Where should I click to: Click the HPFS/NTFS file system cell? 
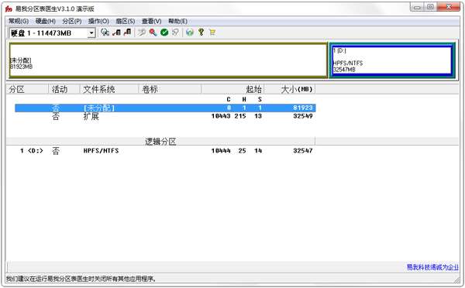pos(101,151)
